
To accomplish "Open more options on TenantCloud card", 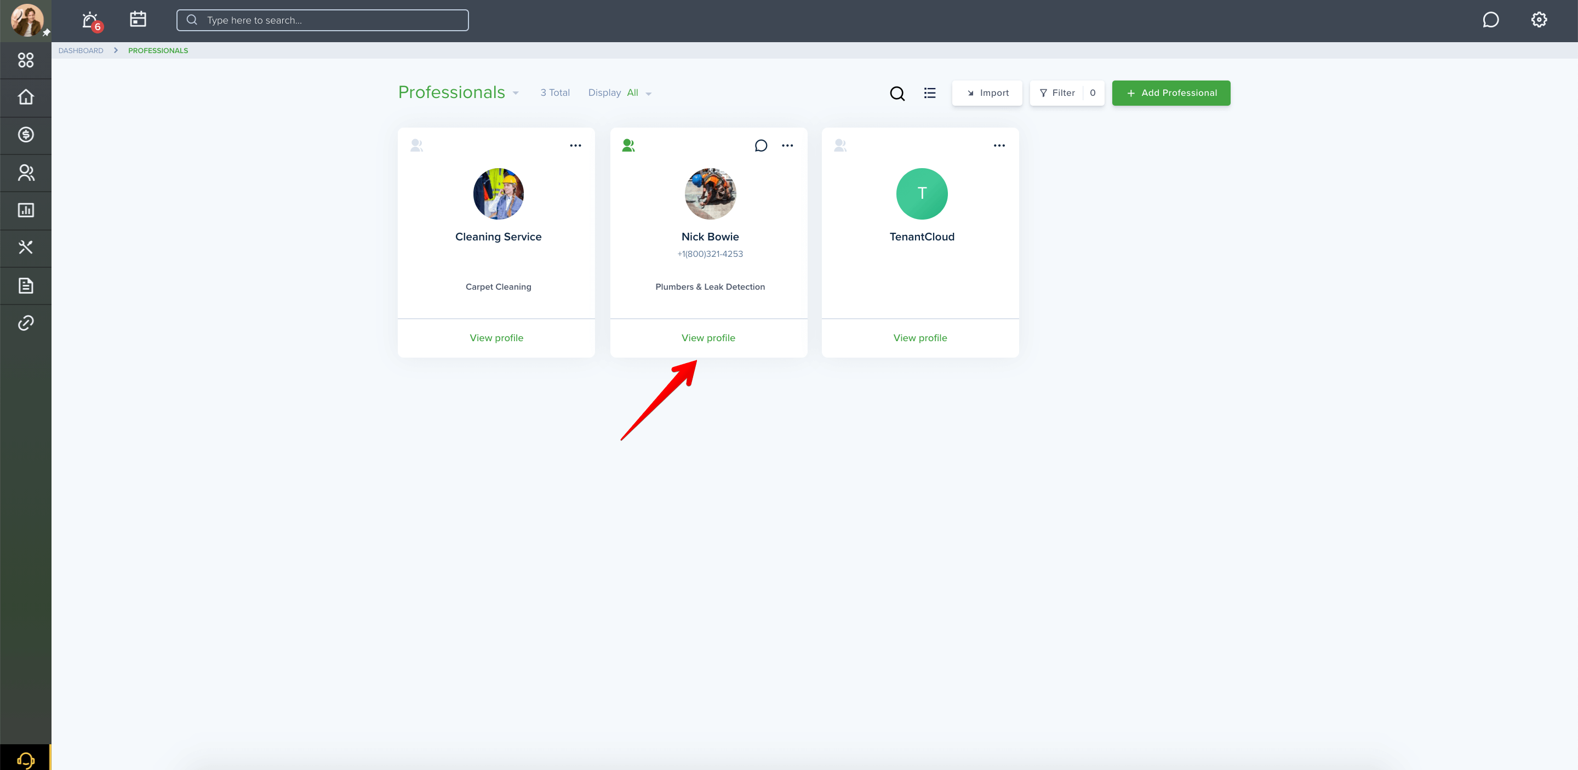I will point(999,146).
